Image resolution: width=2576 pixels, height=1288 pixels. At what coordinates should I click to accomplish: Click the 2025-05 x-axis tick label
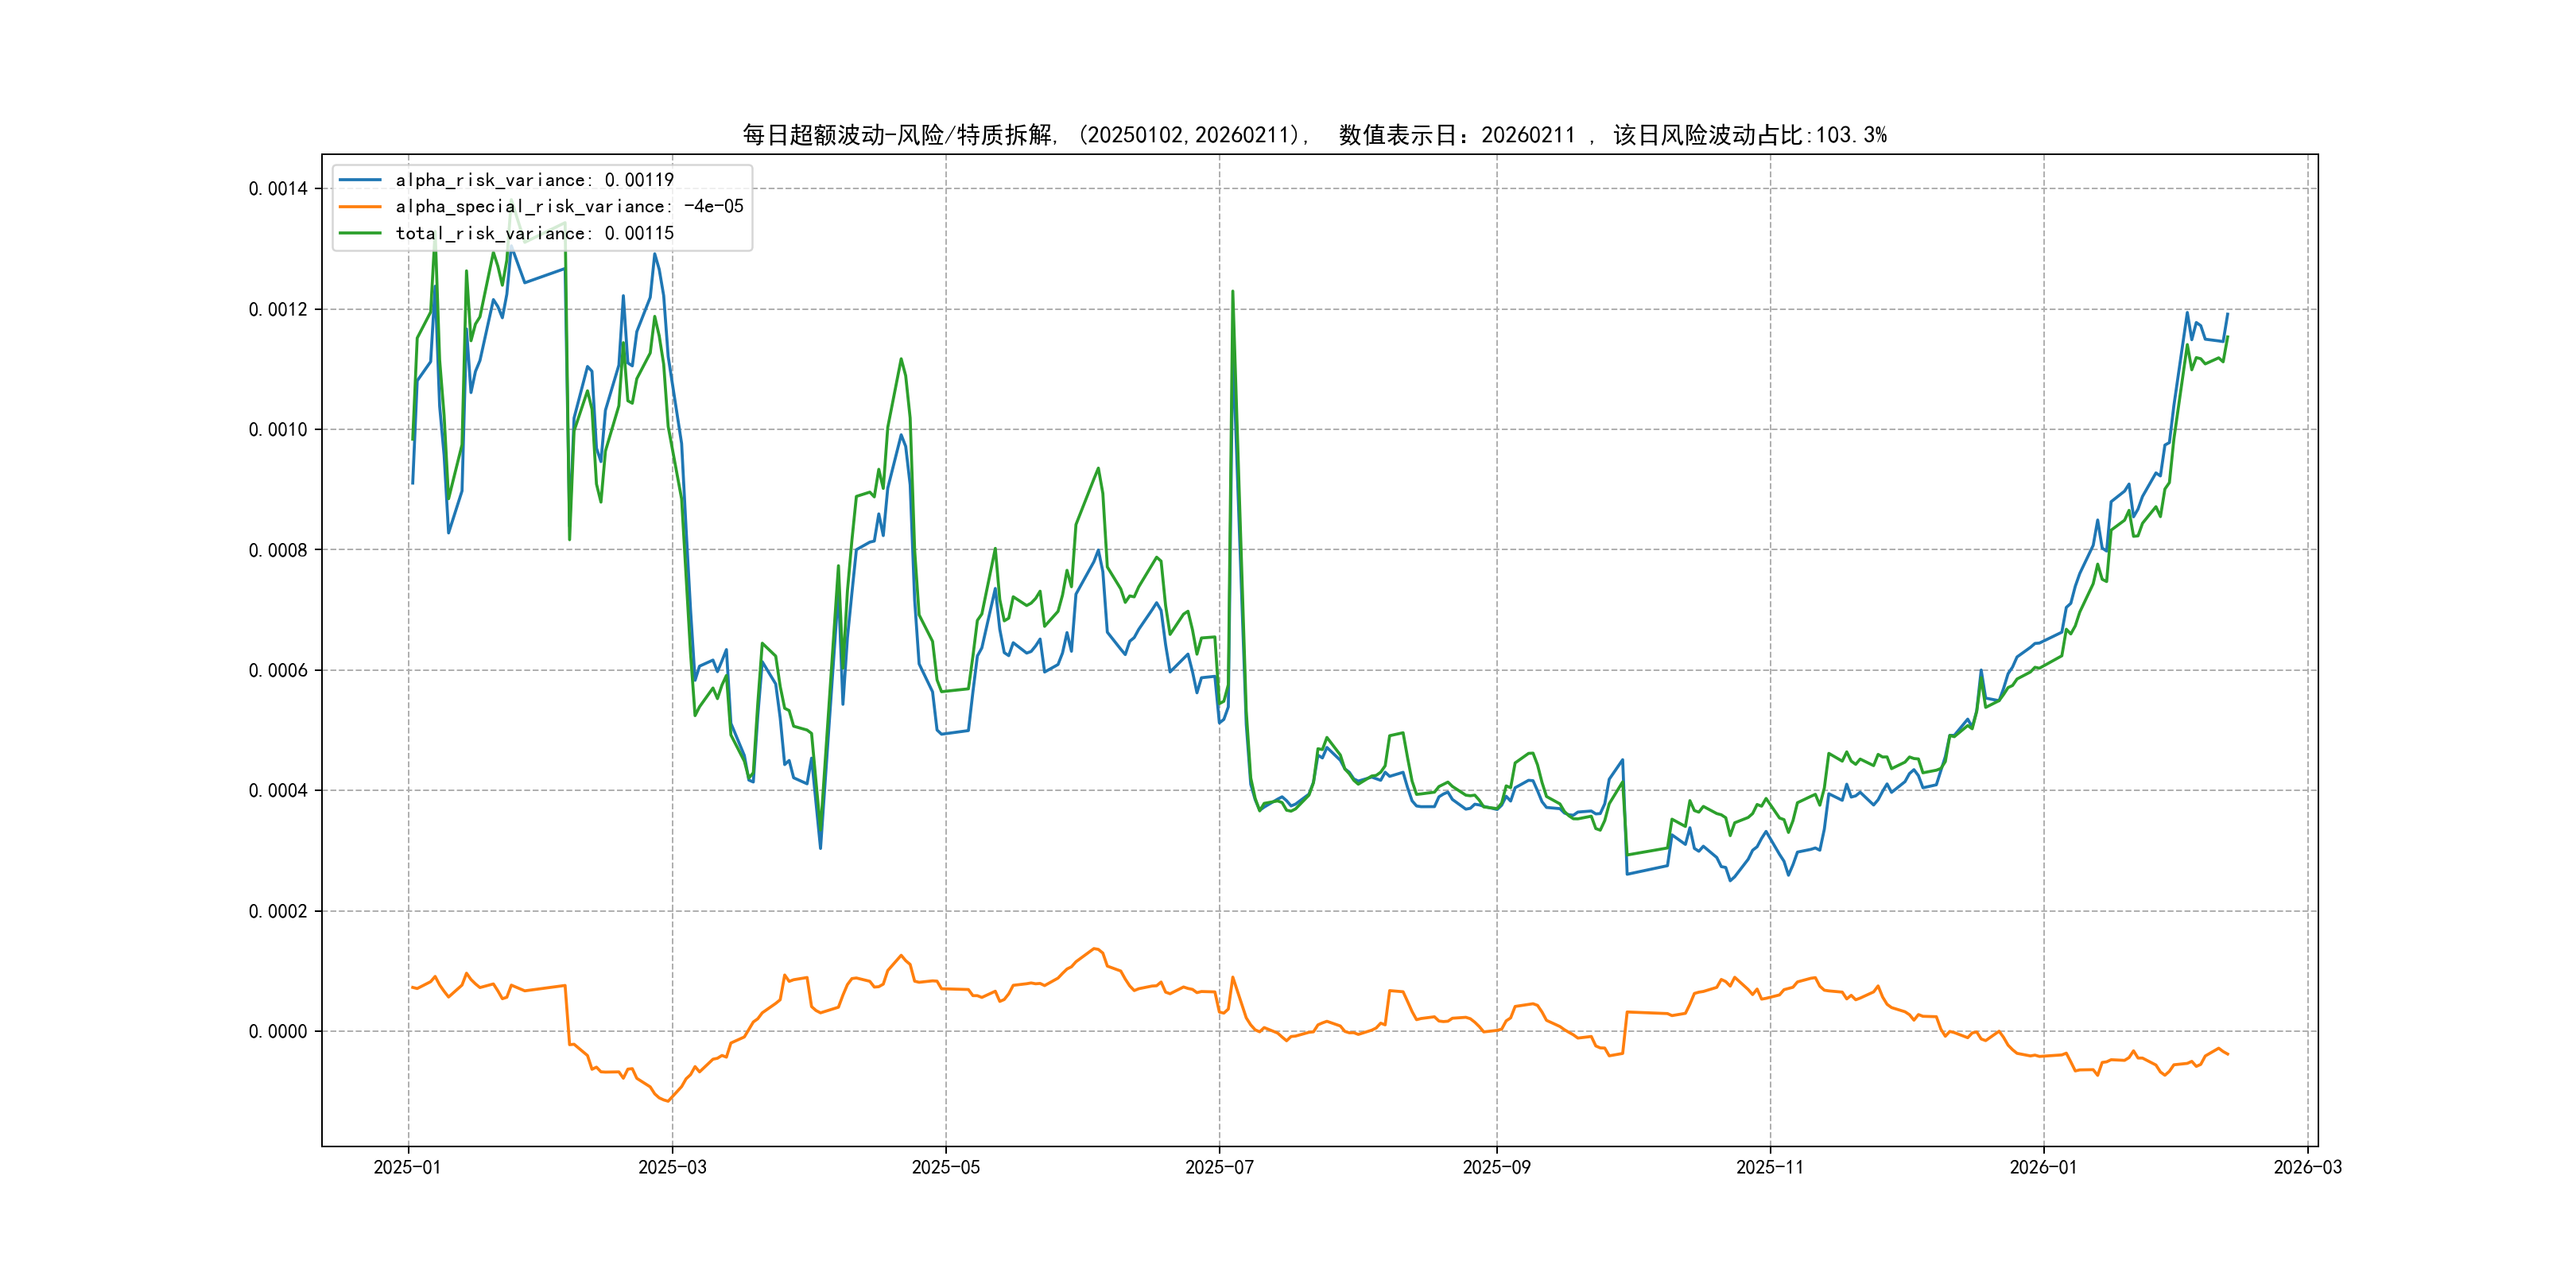click(x=945, y=1167)
